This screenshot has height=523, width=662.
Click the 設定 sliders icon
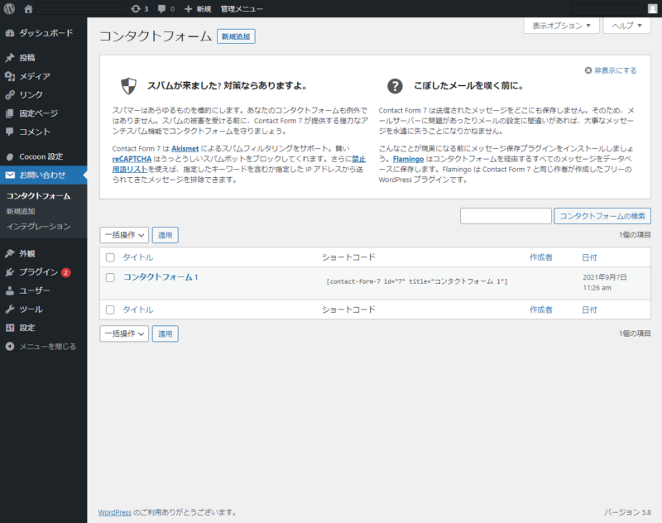point(10,328)
